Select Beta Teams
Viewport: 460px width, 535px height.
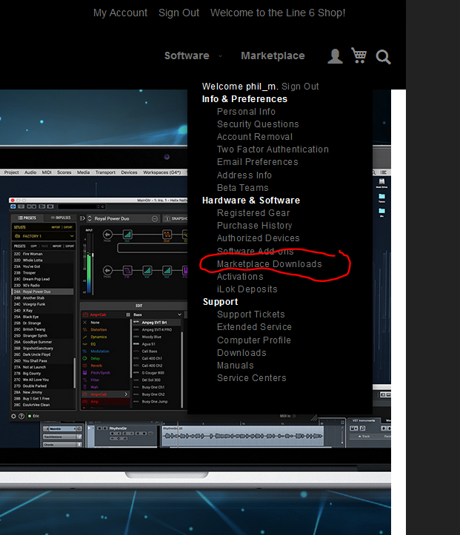[x=242, y=188]
